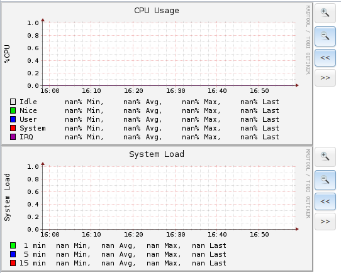The height and width of the screenshot is (273, 341).
Task: Click the CPU Usage graph title
Action: coord(157,11)
